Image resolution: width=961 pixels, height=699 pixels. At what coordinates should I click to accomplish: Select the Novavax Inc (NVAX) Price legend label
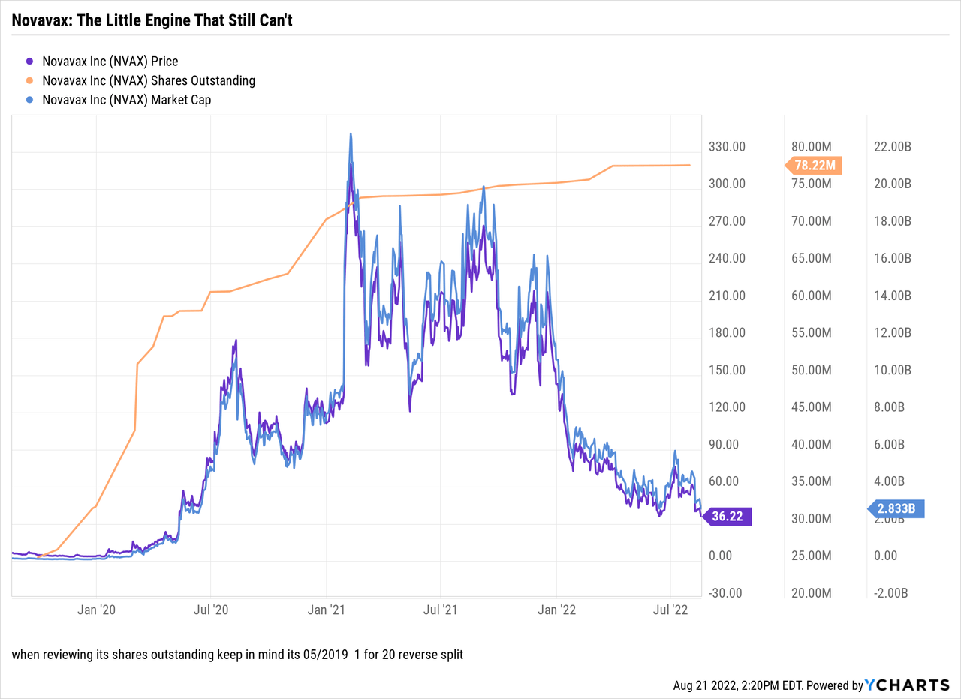(110, 61)
